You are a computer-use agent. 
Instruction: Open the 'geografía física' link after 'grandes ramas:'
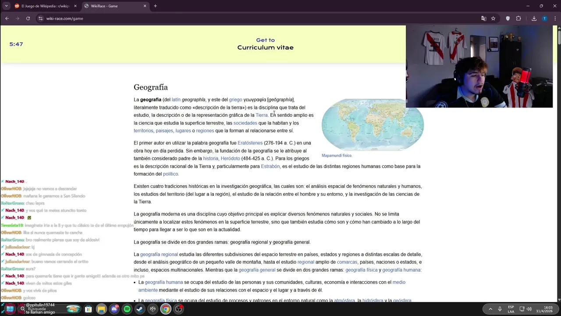point(361,270)
